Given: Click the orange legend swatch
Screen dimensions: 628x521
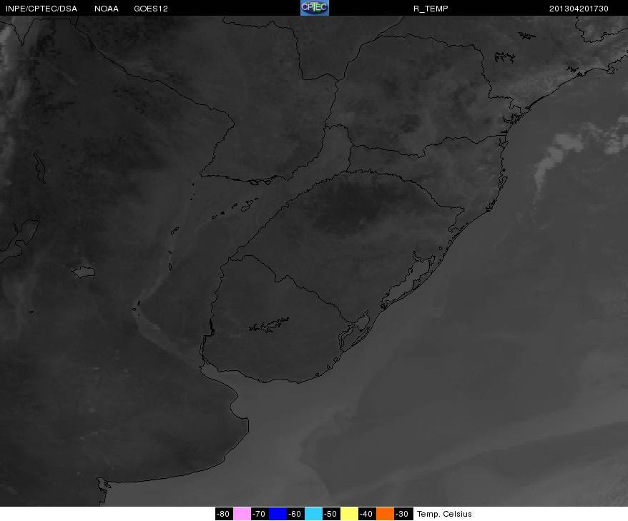Looking at the screenshot, I should pyautogui.click(x=385, y=514).
